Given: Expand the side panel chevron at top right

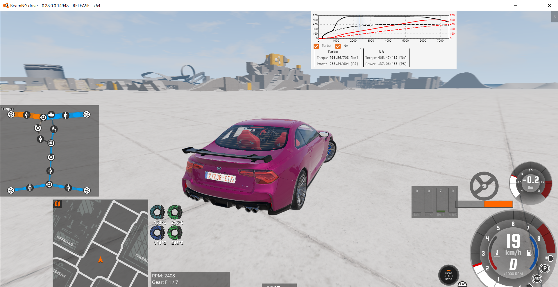Looking at the screenshot, I should tap(555, 17).
